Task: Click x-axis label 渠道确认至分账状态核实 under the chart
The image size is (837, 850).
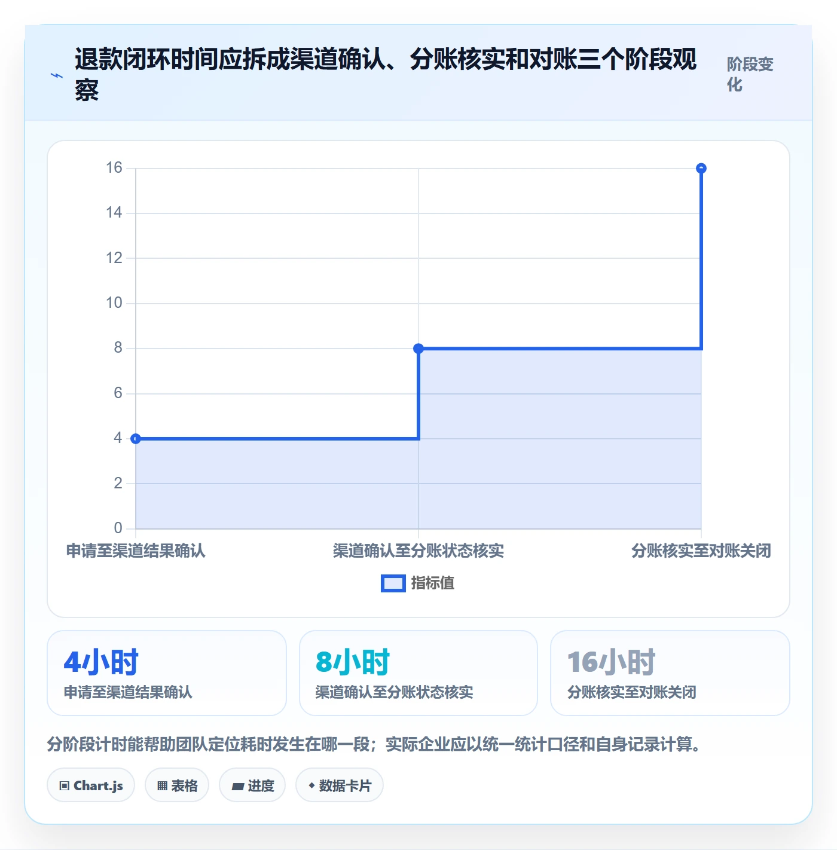Action: (418, 551)
